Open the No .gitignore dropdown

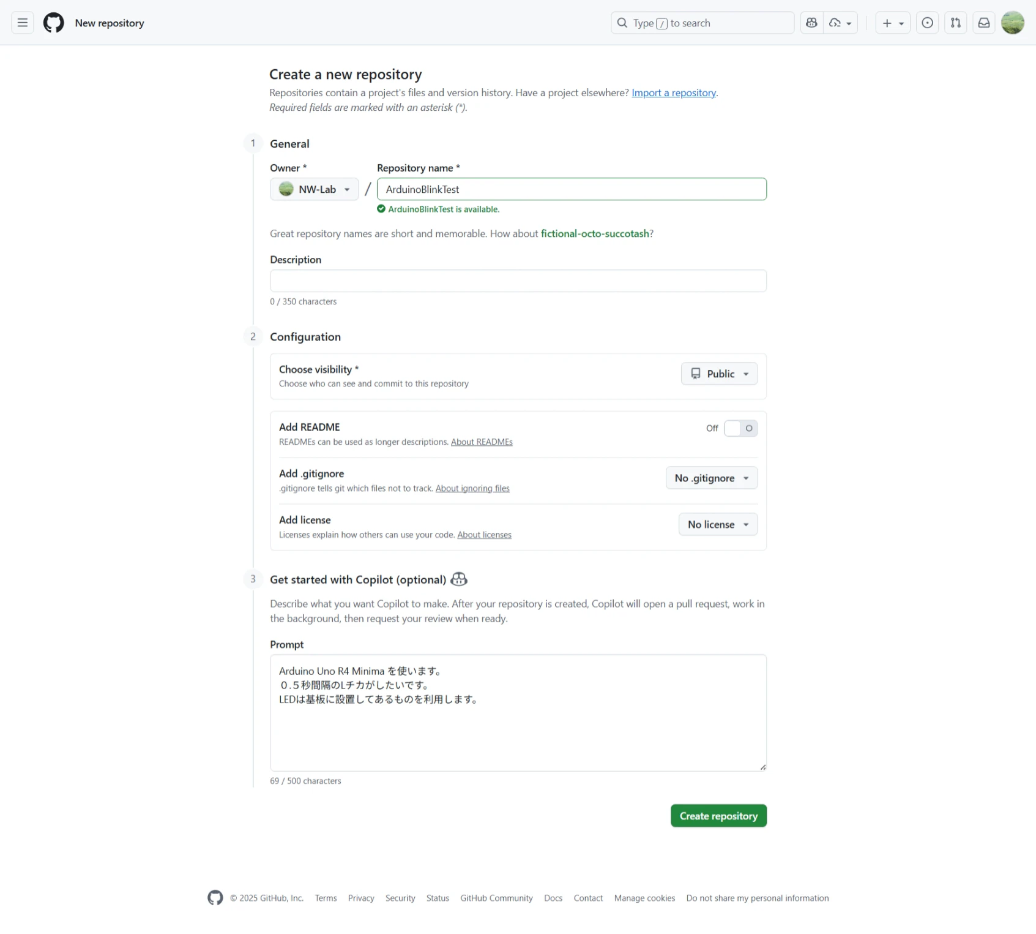tap(712, 478)
